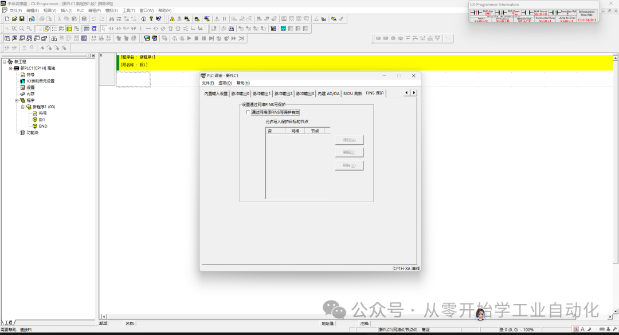
Task: Show more tabs using the right arrow
Action: click(414, 92)
